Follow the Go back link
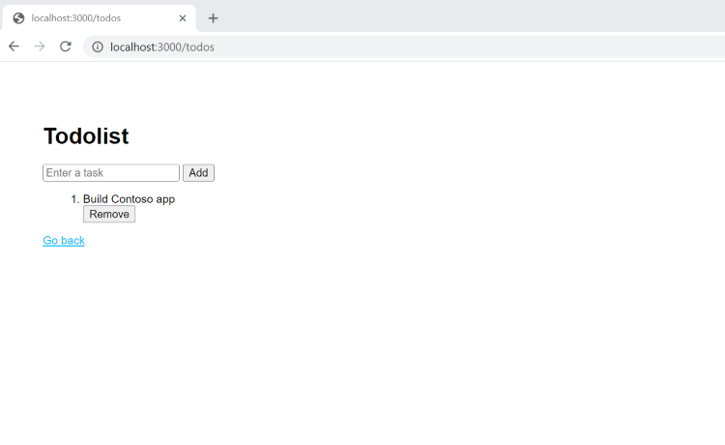 [x=64, y=241]
